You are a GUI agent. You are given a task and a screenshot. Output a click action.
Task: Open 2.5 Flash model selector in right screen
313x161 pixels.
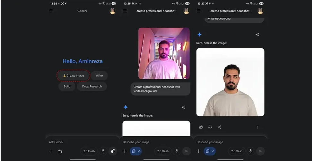point(237,151)
